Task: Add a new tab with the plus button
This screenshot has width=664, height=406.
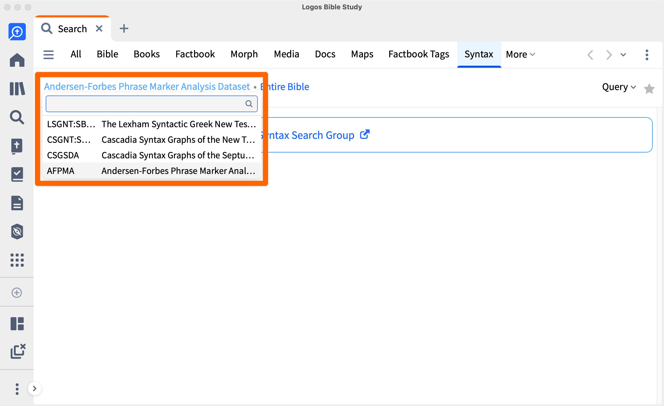Action: click(124, 29)
